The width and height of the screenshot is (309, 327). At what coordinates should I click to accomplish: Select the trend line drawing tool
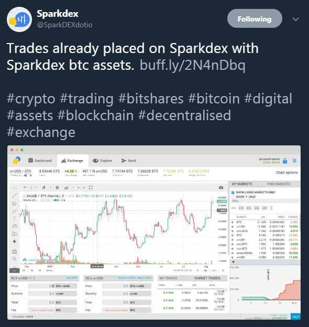tap(14, 196)
